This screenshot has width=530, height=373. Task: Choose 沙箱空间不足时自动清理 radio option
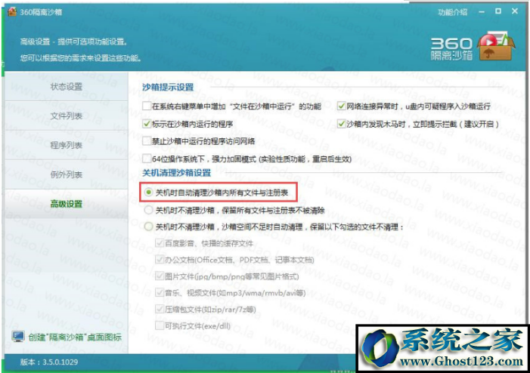(148, 227)
